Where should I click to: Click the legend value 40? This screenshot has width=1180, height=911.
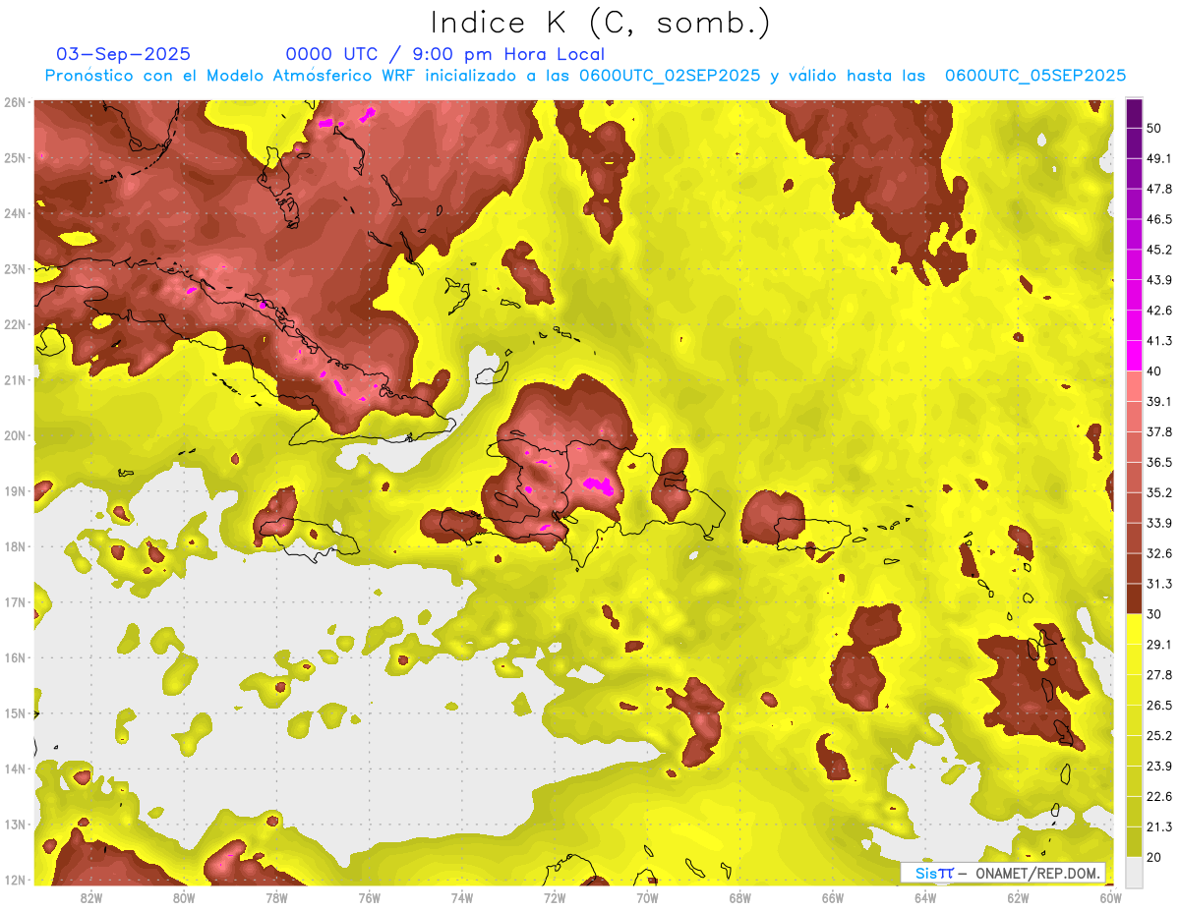[1154, 370]
